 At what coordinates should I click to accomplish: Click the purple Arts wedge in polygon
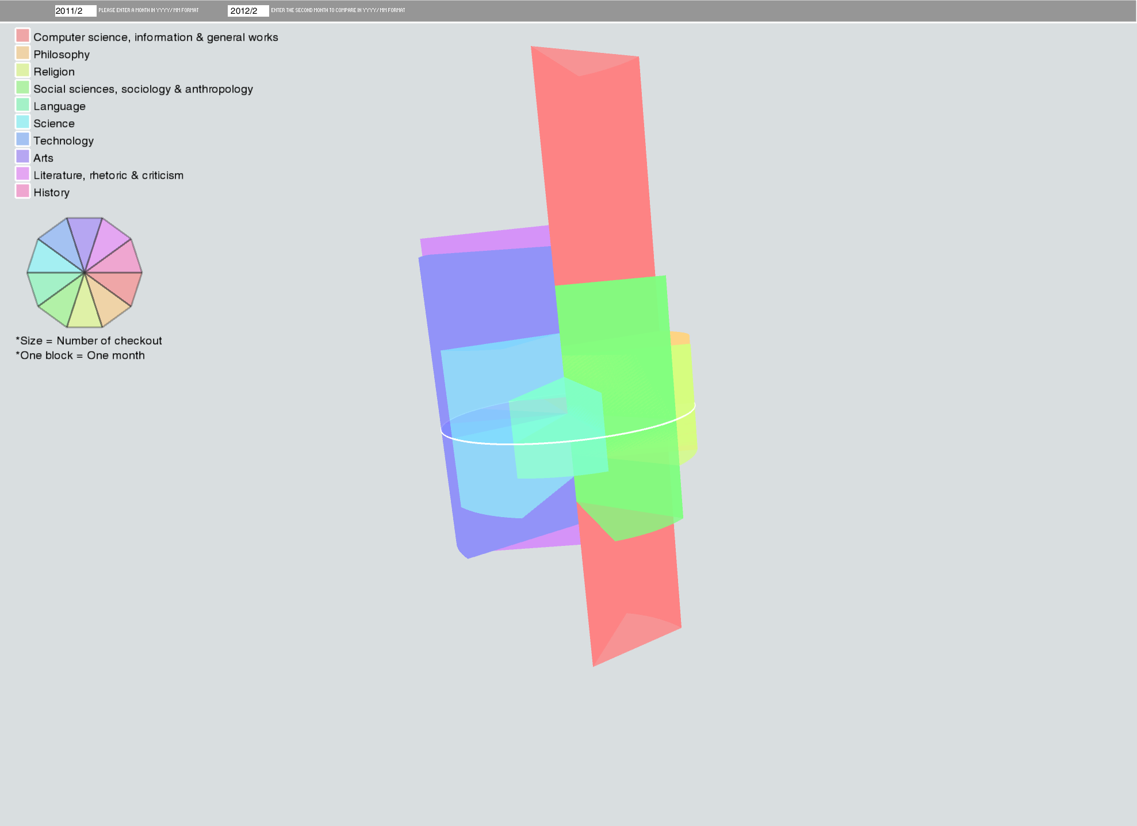pos(85,236)
